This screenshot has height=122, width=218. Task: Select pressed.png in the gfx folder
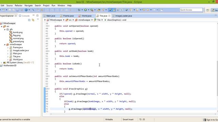pos(18,41)
